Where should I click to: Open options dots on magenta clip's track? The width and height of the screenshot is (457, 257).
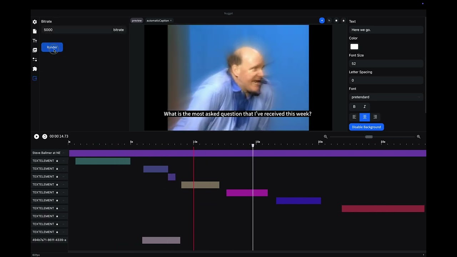click(64, 192)
